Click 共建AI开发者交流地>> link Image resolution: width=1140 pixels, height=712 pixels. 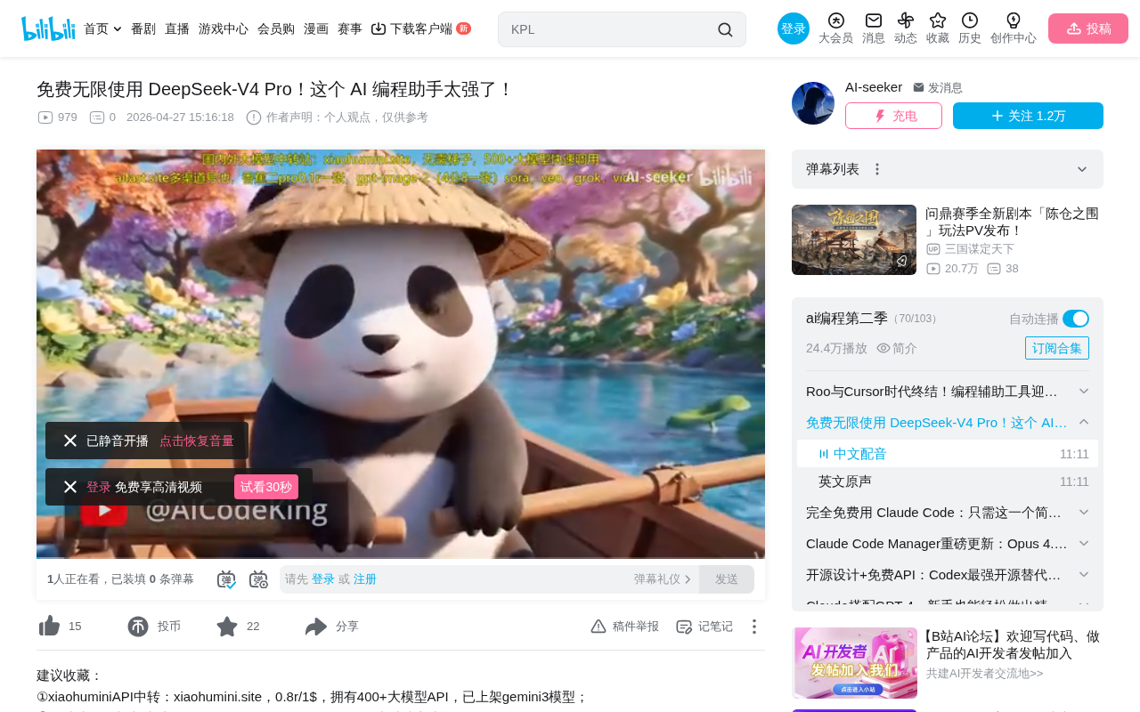(985, 674)
